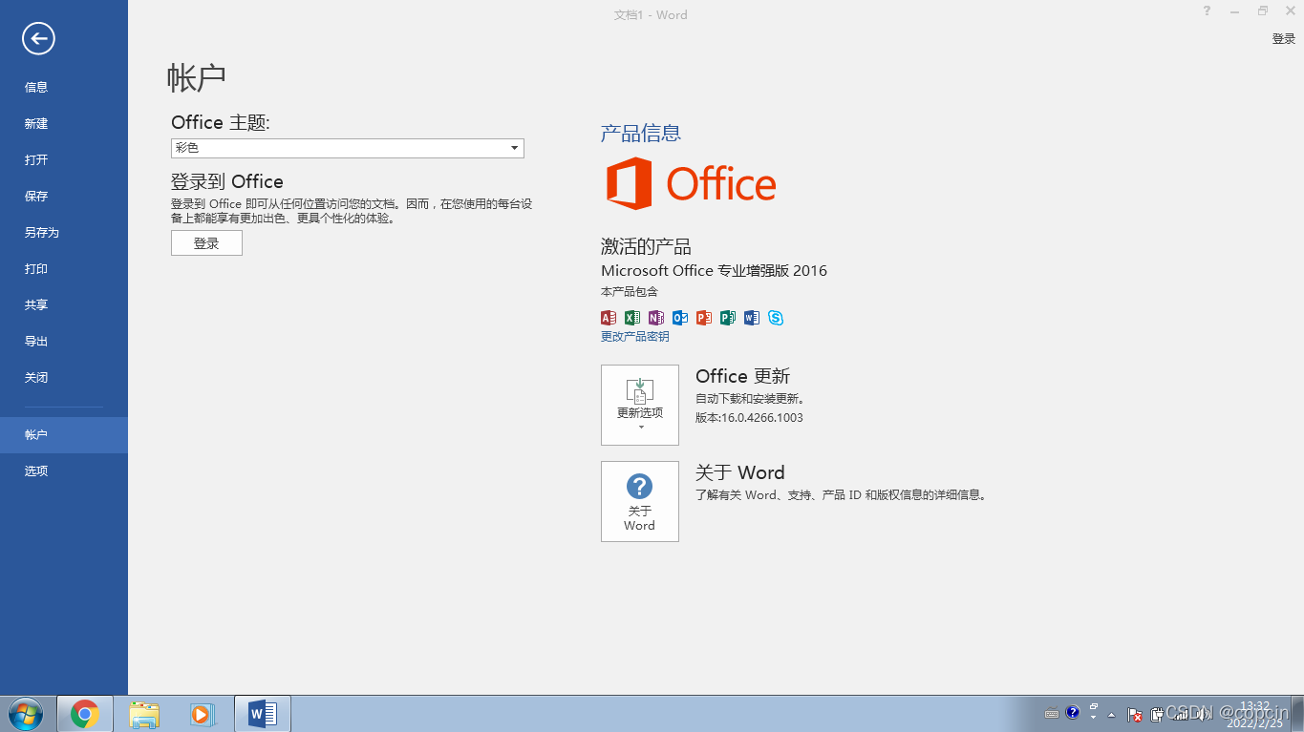Screen dimensions: 1304x732
Task: Open the 导出 page
Action: (x=64, y=341)
